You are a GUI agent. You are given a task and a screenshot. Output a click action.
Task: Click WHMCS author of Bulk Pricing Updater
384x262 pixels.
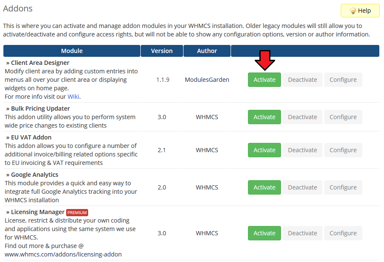tap(207, 117)
